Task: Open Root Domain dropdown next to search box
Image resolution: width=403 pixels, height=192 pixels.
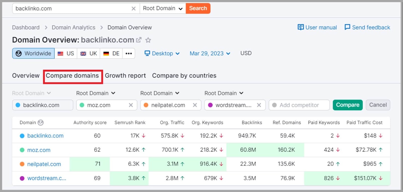Action: pyautogui.click(x=163, y=8)
